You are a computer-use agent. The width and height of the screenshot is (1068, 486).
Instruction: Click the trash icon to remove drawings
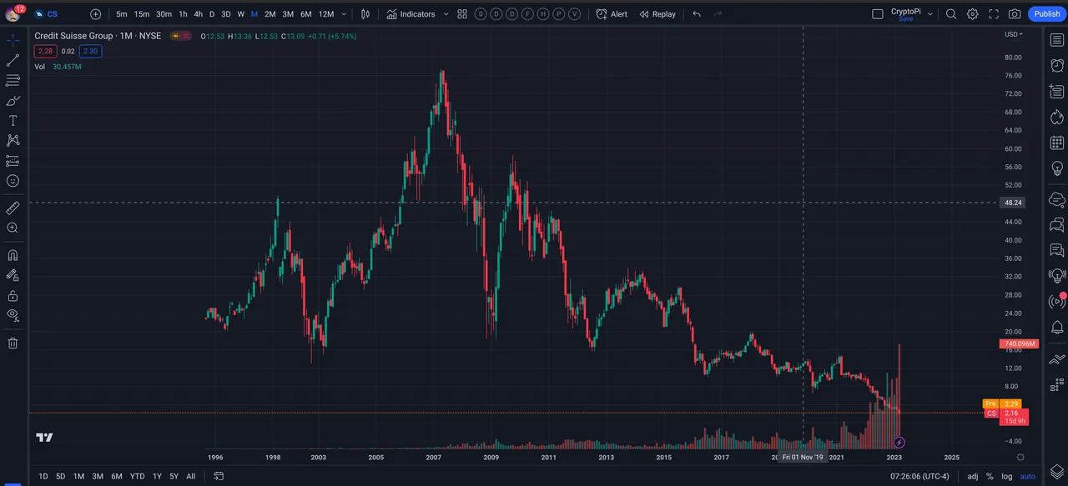click(13, 343)
